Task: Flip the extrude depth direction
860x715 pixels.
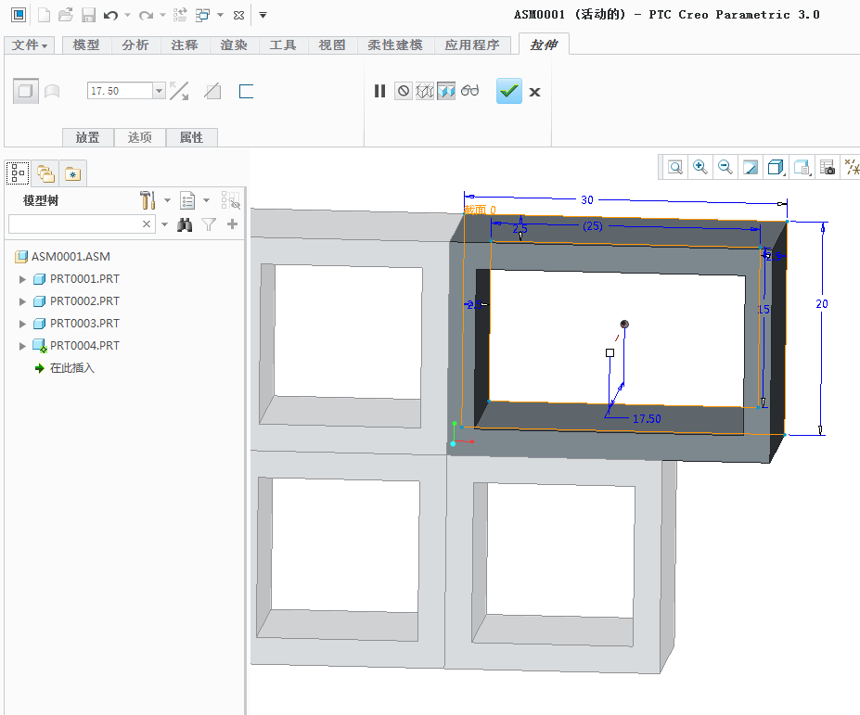Action: (x=179, y=91)
